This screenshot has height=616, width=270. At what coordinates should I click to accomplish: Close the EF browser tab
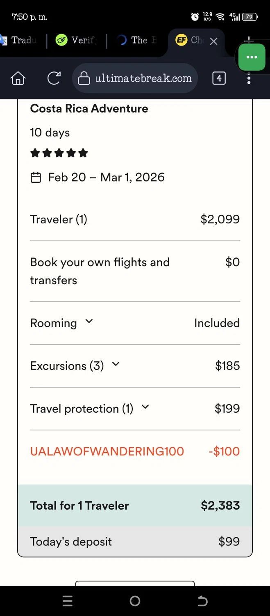[213, 41]
